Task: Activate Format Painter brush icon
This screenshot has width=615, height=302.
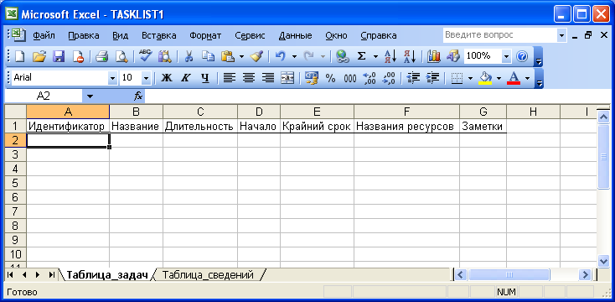Action: click(256, 56)
